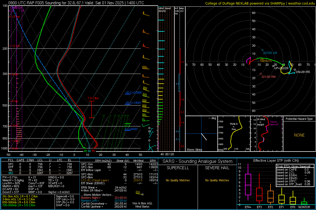
Task: Click the sounding title with valid time
Action: pyautogui.click(x=76, y=3)
